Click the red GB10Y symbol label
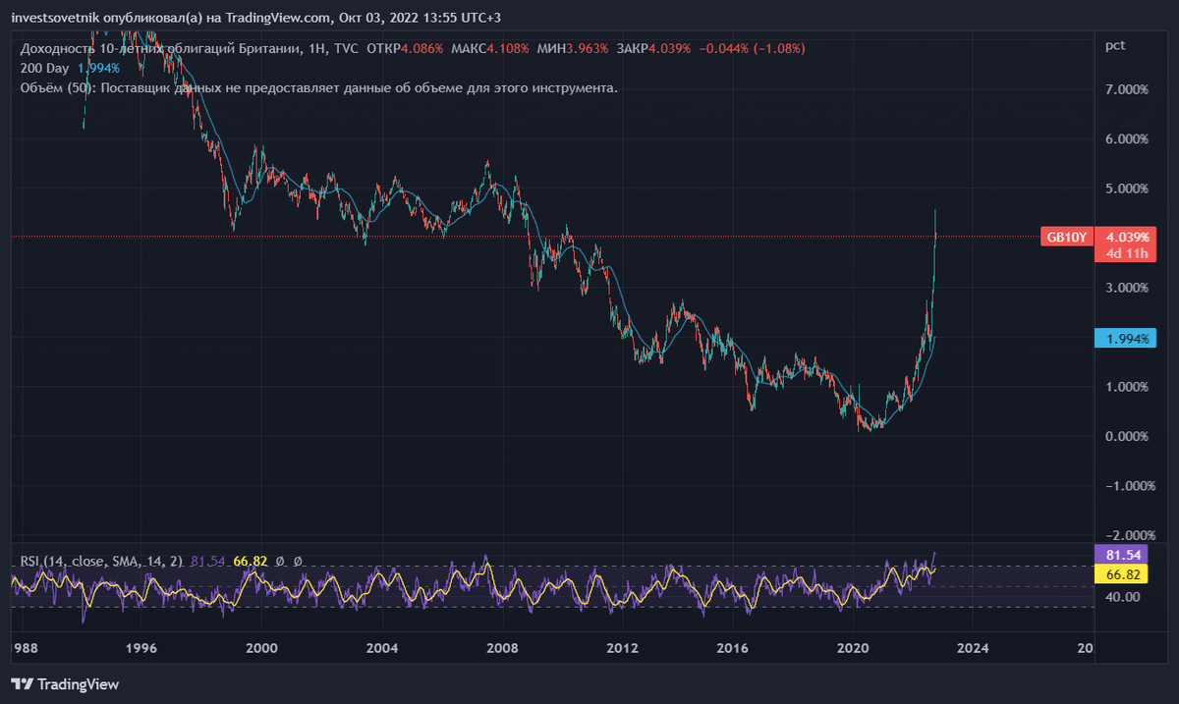This screenshot has width=1179, height=704. point(1067,237)
